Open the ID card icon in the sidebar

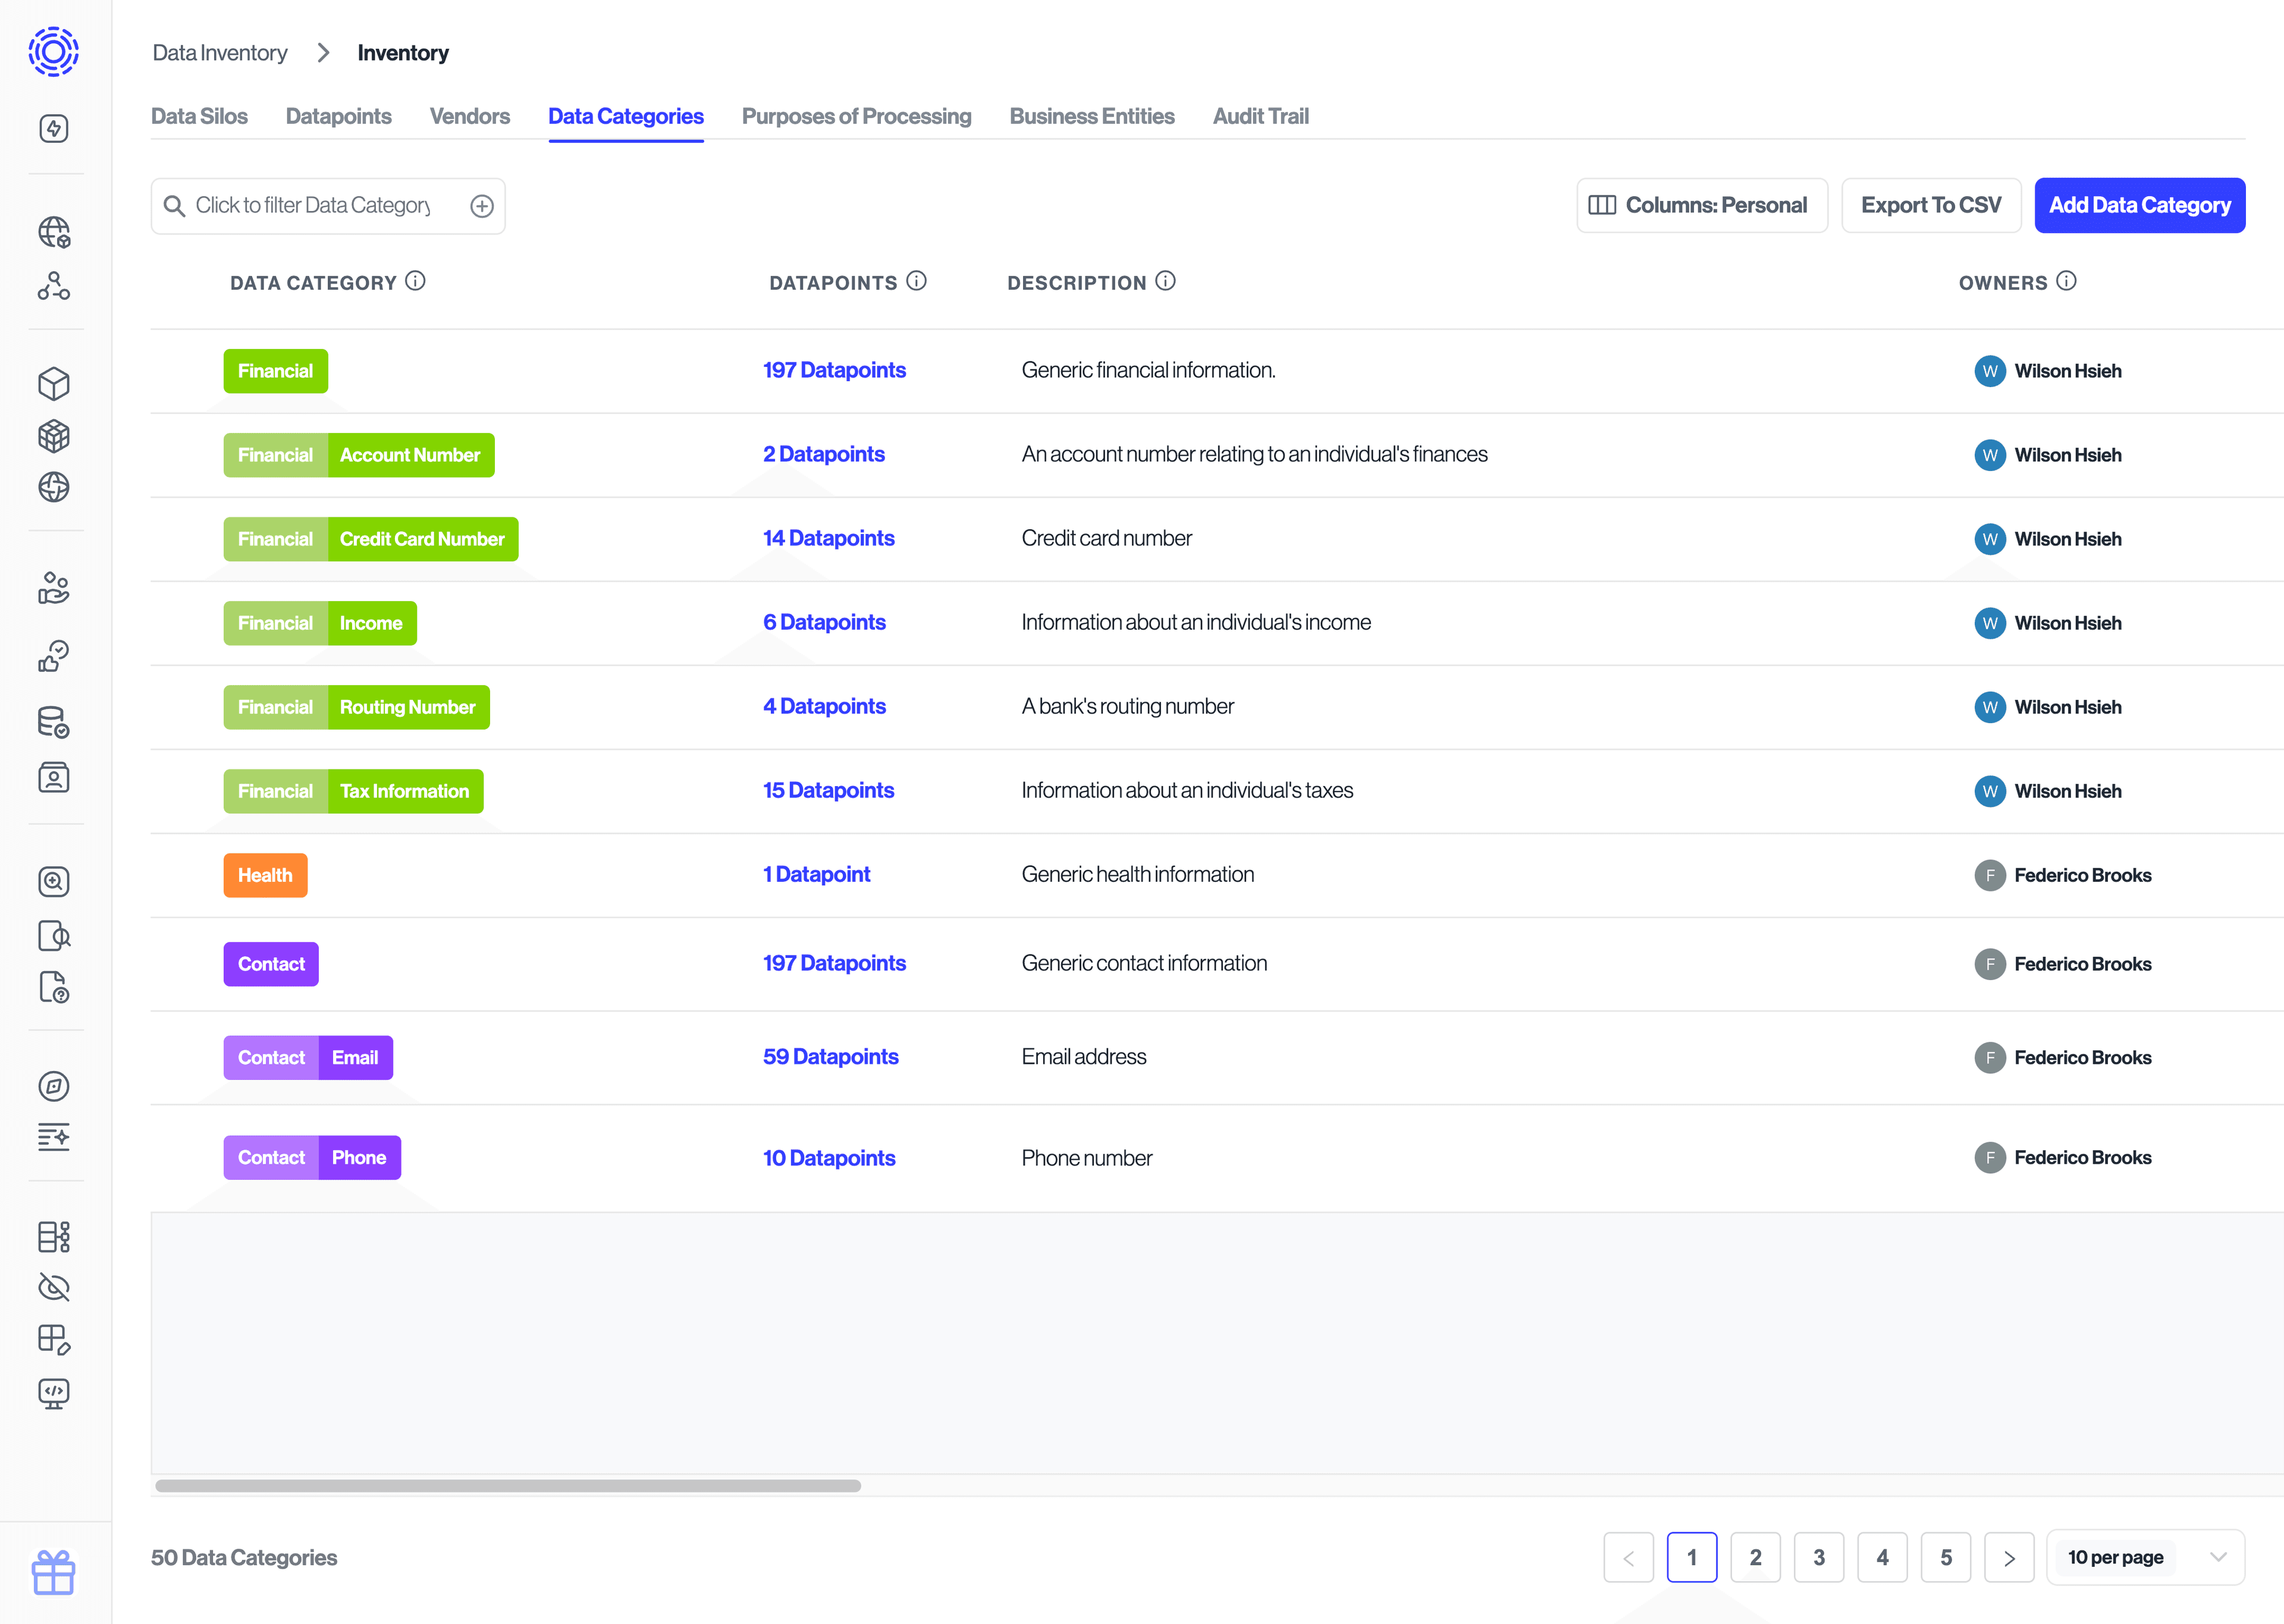(55, 777)
